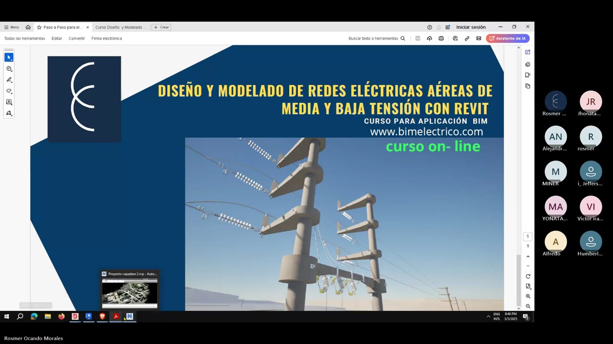The height and width of the screenshot is (344, 613).
Task: Open page display options icon
Action: pyautogui.click(x=528, y=286)
